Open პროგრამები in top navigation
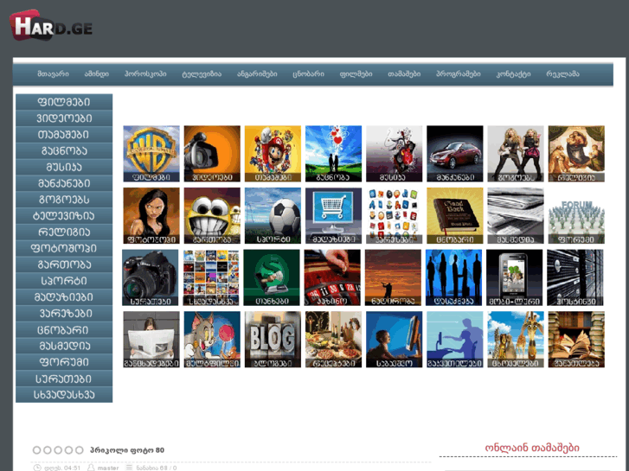The image size is (629, 471). tap(459, 73)
